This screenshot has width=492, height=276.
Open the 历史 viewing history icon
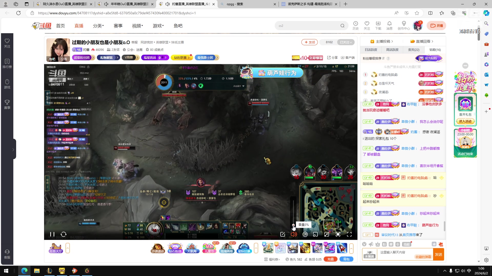point(355,26)
